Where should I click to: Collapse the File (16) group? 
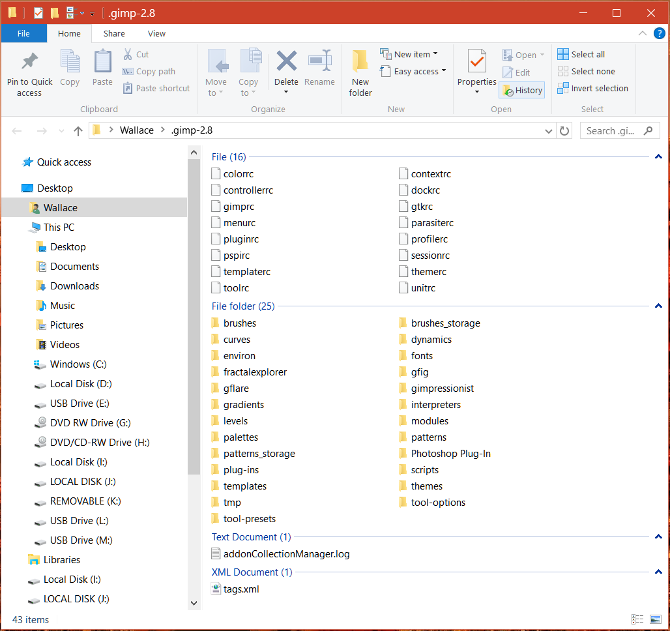pyautogui.click(x=658, y=157)
